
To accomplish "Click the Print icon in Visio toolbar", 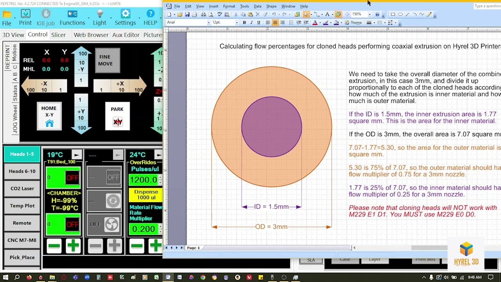I will point(204,14).
